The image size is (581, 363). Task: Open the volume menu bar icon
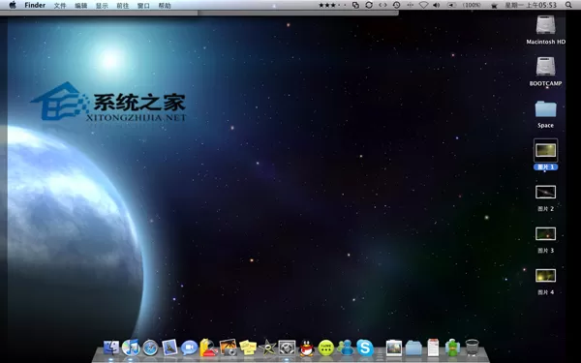pos(437,5)
